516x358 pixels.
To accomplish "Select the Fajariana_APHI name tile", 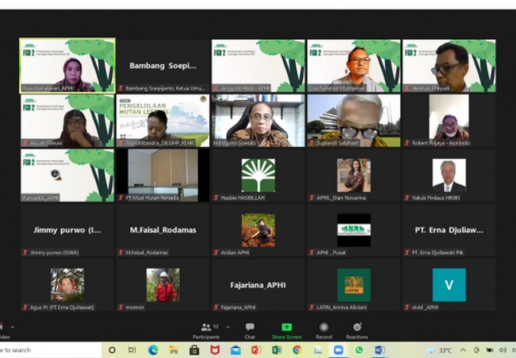I will (x=258, y=285).
